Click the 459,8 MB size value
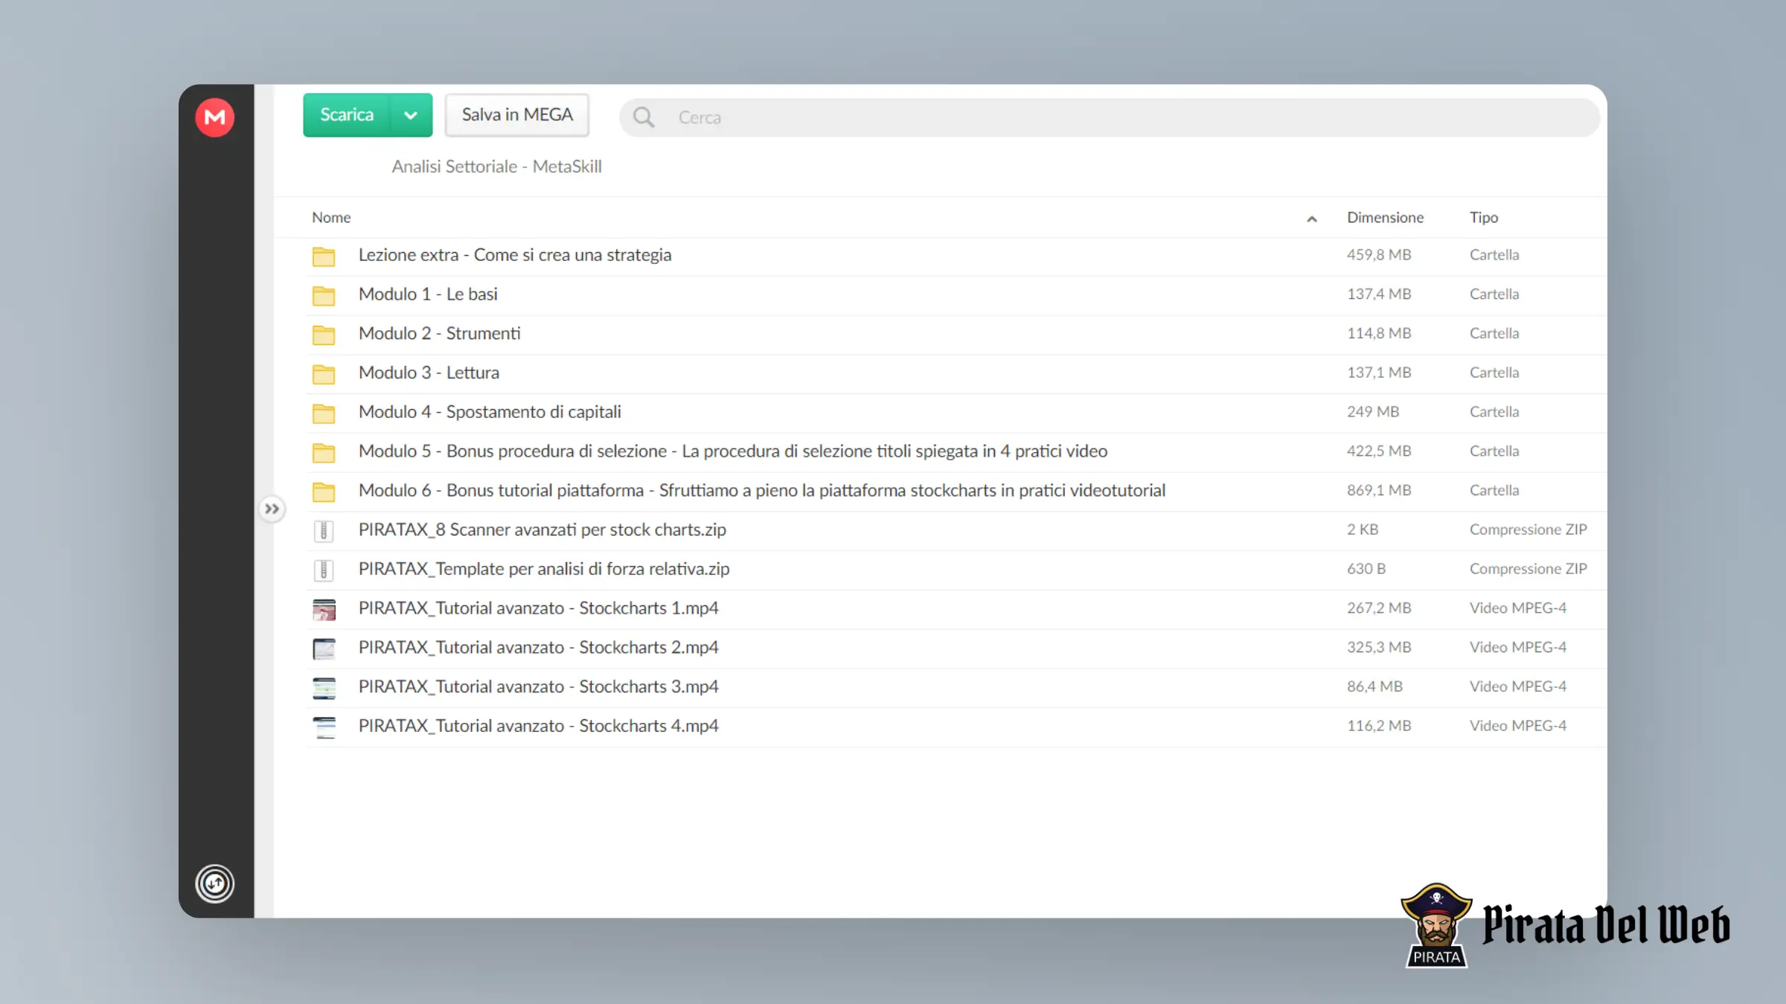The width and height of the screenshot is (1786, 1004). [x=1379, y=255]
